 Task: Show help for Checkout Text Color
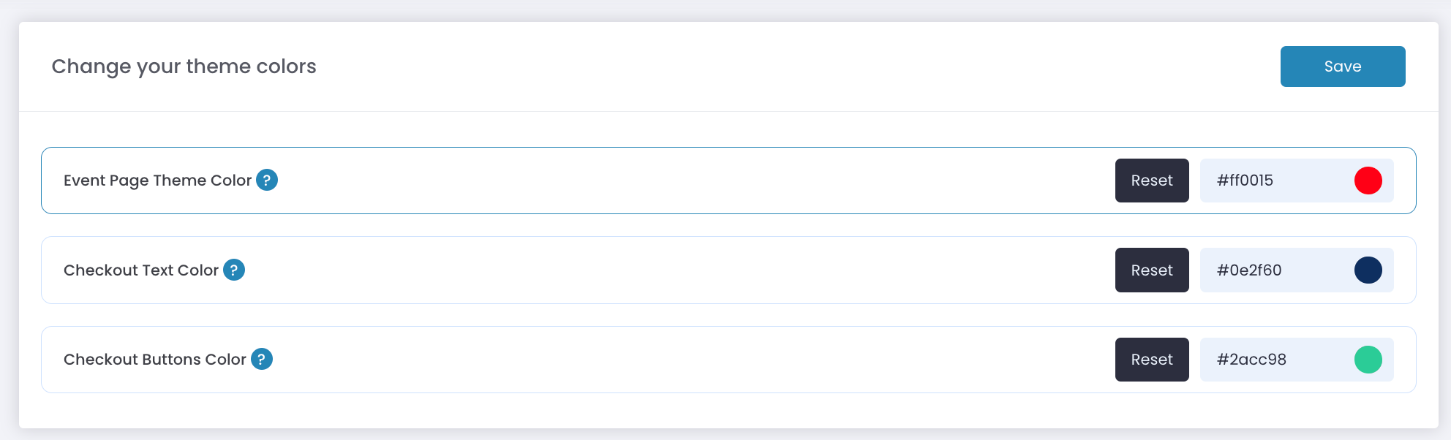(x=234, y=270)
